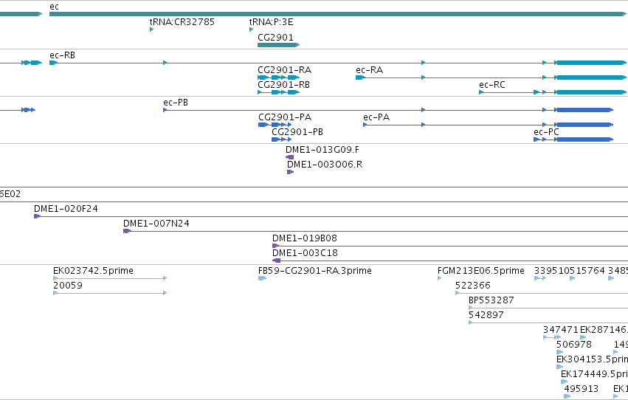Select the DME1-019B08 clone start marker
Image resolution: width=628 pixels, height=400 pixels.
coord(275,246)
